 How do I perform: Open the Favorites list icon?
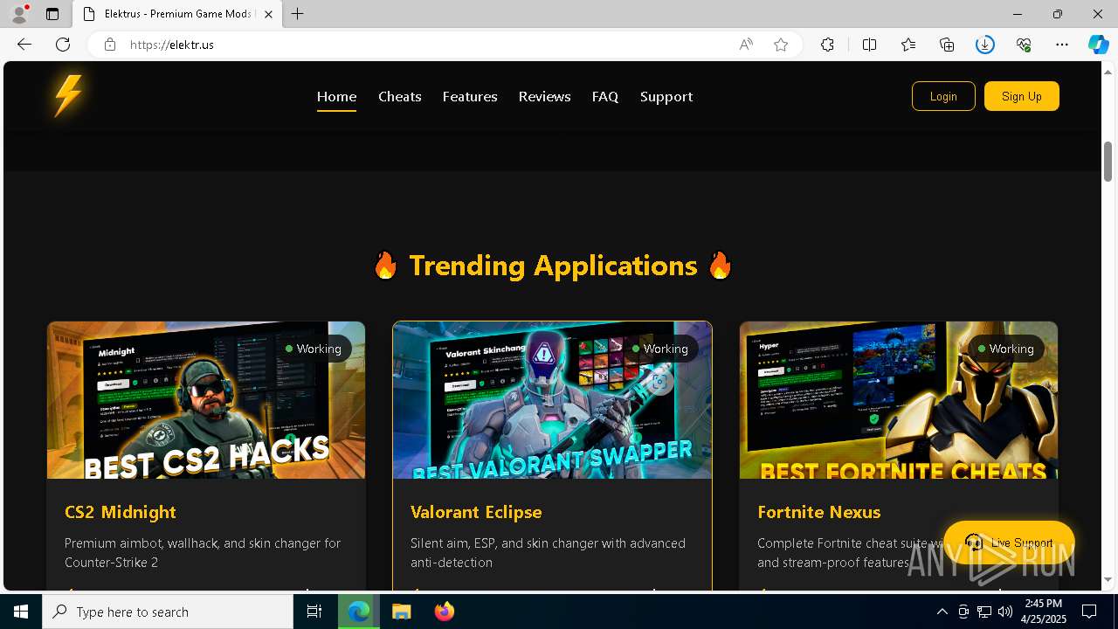pyautogui.click(x=908, y=45)
